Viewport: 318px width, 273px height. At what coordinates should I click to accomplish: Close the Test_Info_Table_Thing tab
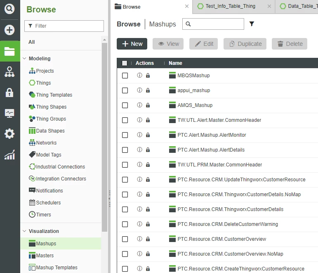pyautogui.click(x=269, y=7)
